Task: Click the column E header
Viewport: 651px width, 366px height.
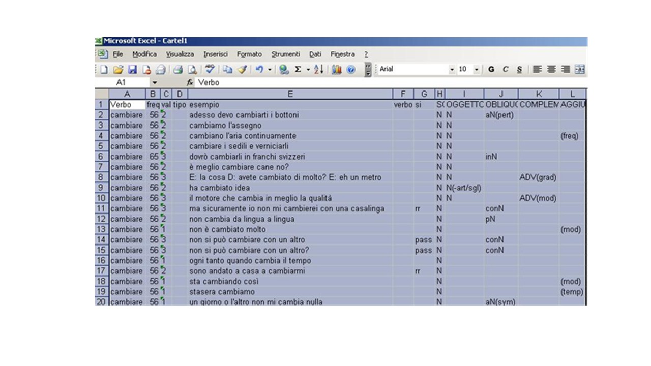Action: tap(290, 94)
